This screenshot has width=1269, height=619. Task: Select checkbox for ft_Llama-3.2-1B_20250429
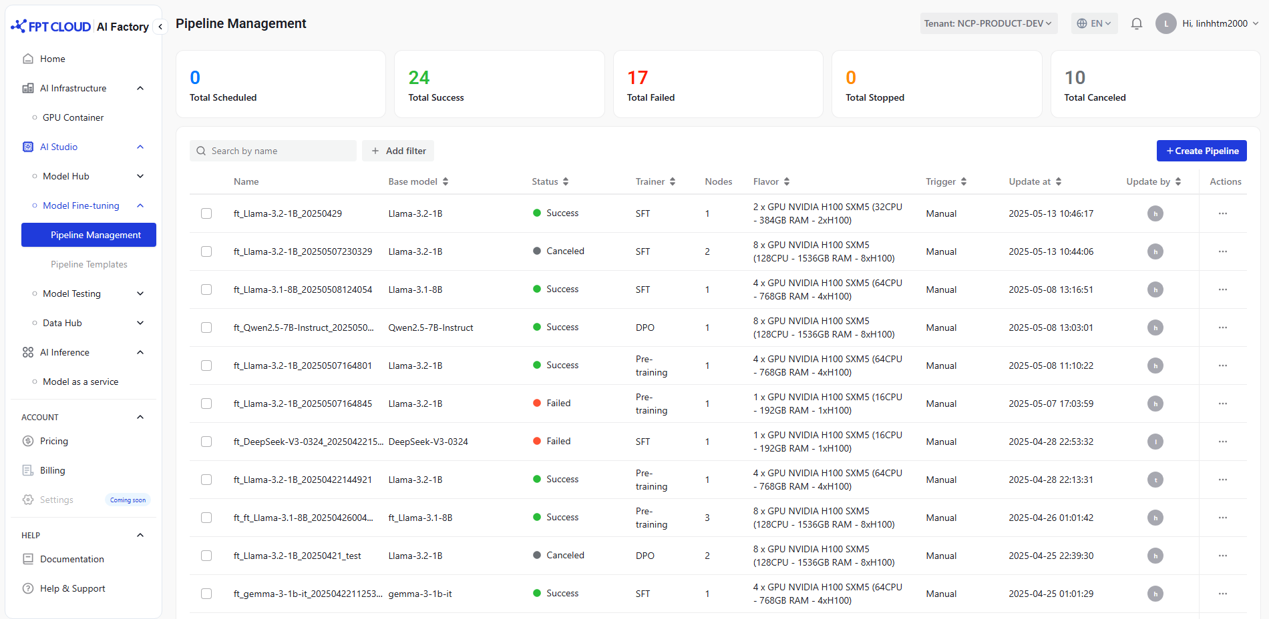[206, 213]
